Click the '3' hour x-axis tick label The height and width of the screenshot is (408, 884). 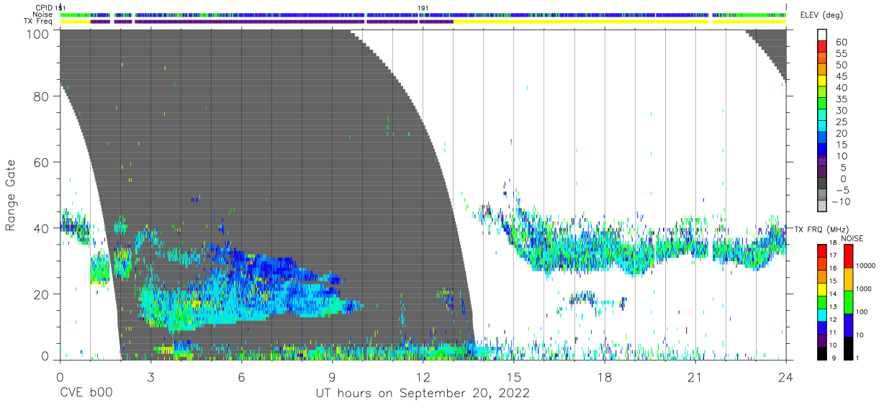pyautogui.click(x=150, y=378)
